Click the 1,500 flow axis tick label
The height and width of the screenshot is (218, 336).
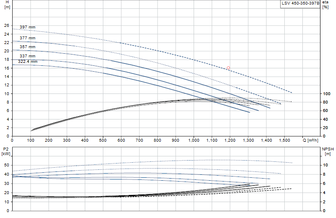pyautogui.click(x=284, y=140)
